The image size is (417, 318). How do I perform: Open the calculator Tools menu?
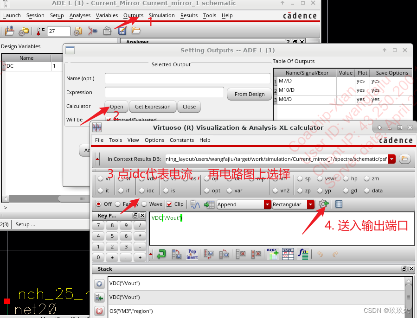click(115, 140)
